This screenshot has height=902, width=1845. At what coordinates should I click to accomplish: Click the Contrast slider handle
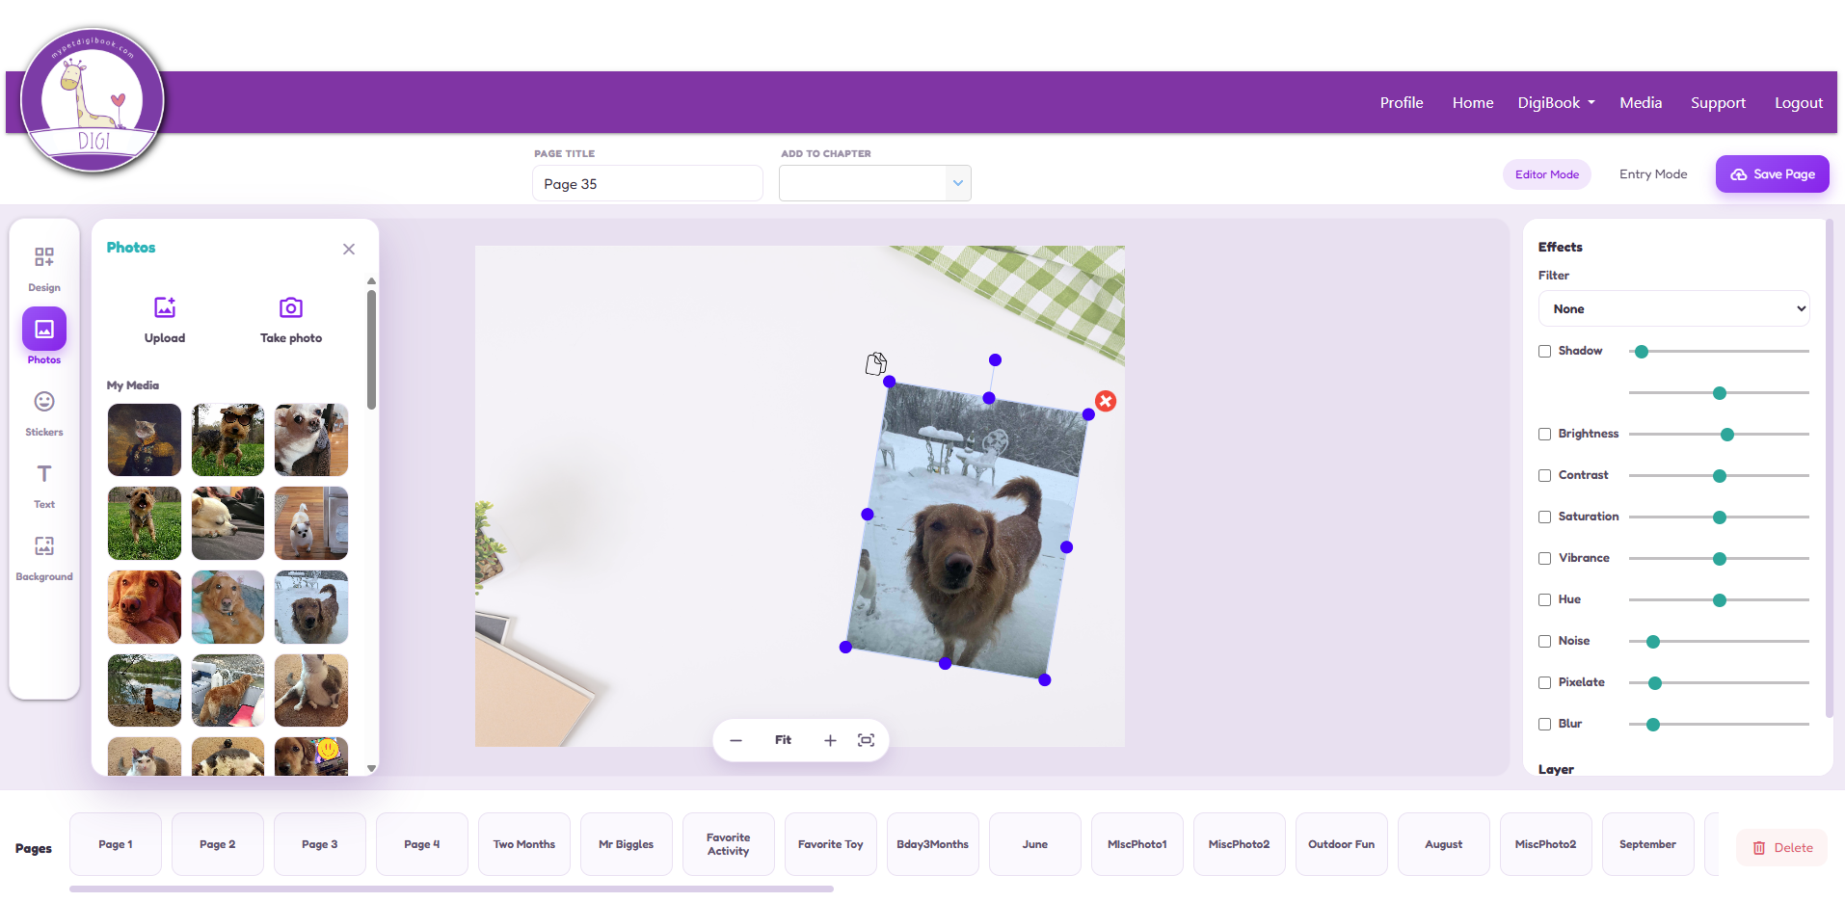tap(1720, 476)
